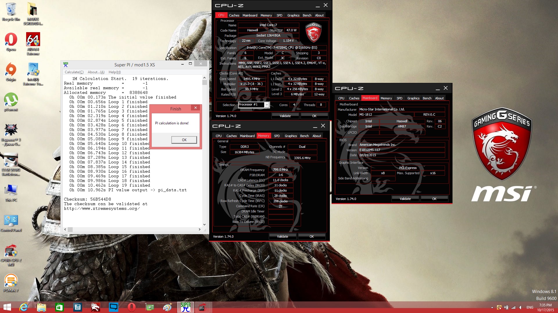Expand the Processor #1 selection dropdown
Viewport: 558px width, 313px height.
click(x=267, y=105)
